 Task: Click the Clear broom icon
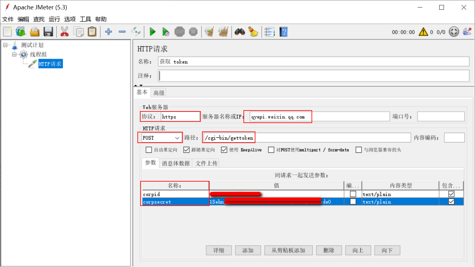209,32
